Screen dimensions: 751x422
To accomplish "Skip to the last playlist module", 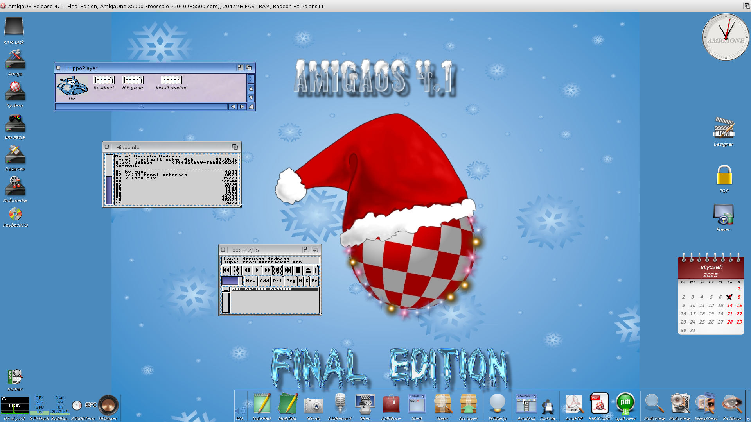I will pos(288,270).
